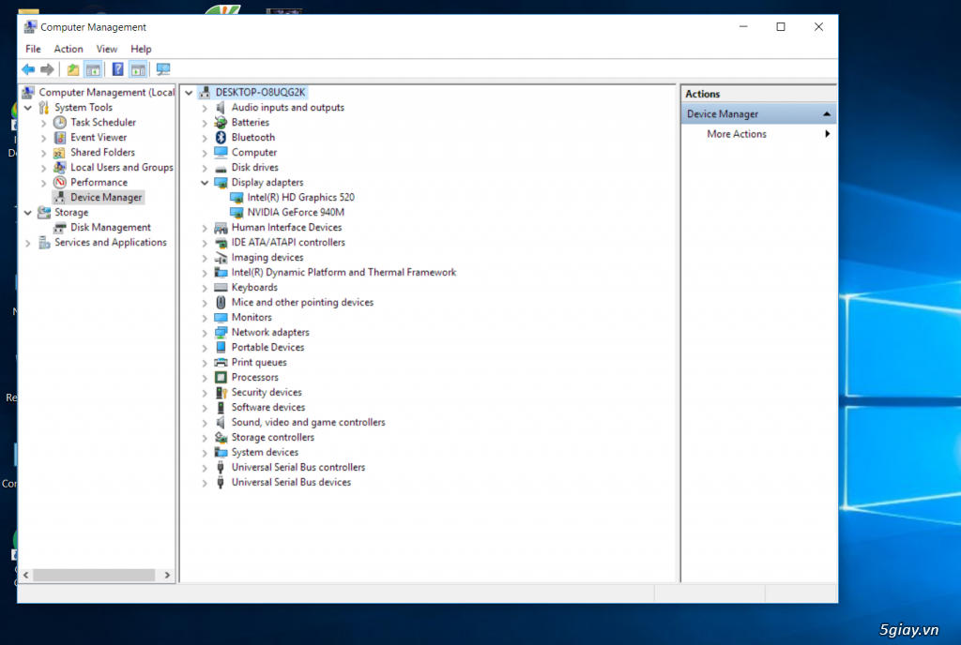Image resolution: width=961 pixels, height=645 pixels.
Task: Click the Scan for hardware changes icon
Action: click(163, 69)
